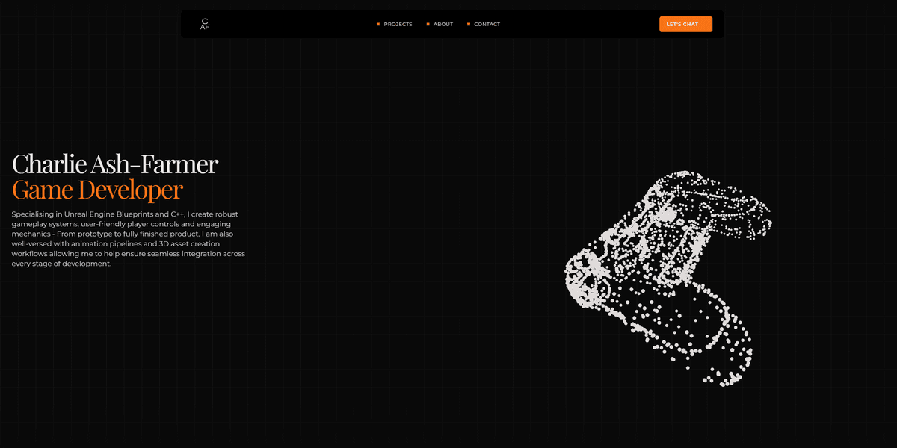Click the CAF monogram logo
897x448 pixels.
point(203,24)
